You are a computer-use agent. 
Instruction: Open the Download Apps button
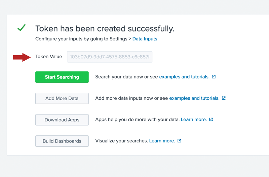click(x=62, y=120)
